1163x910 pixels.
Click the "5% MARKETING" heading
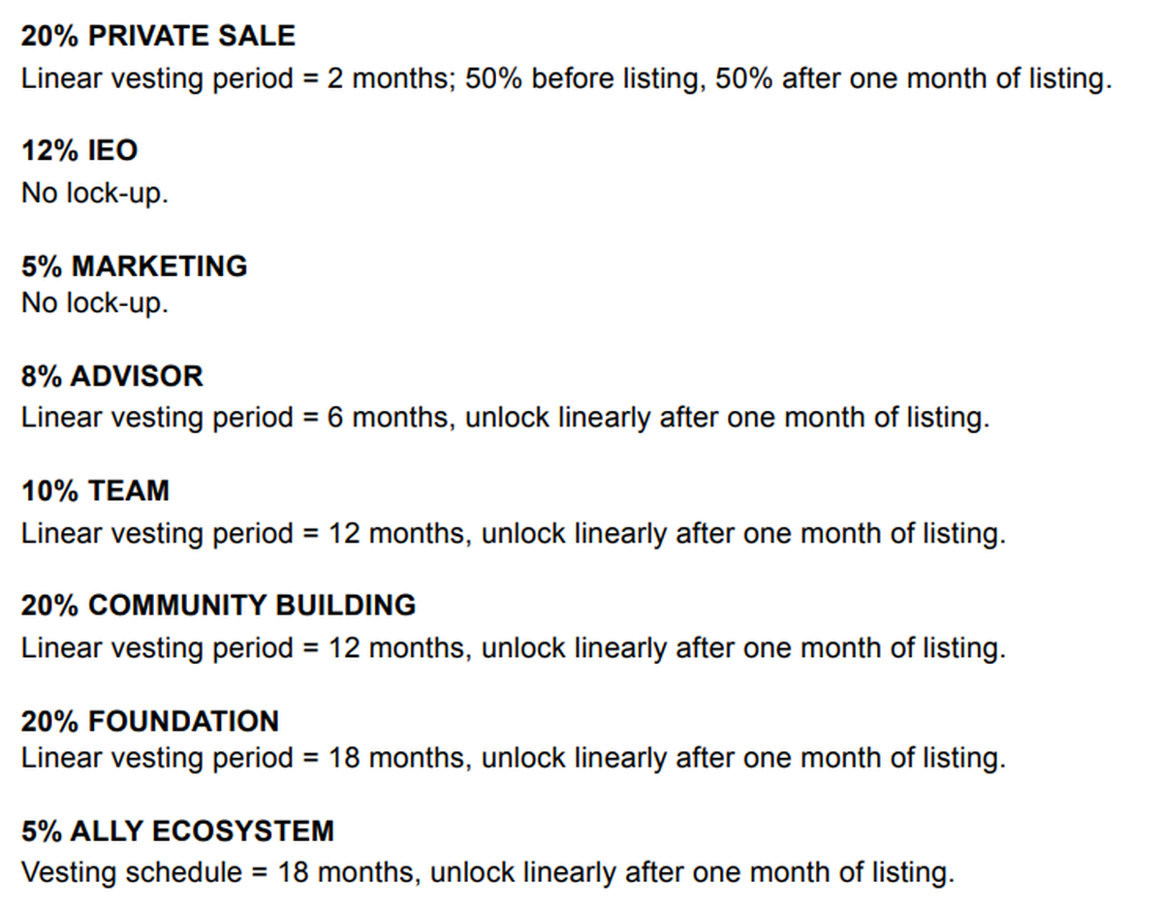coord(135,266)
